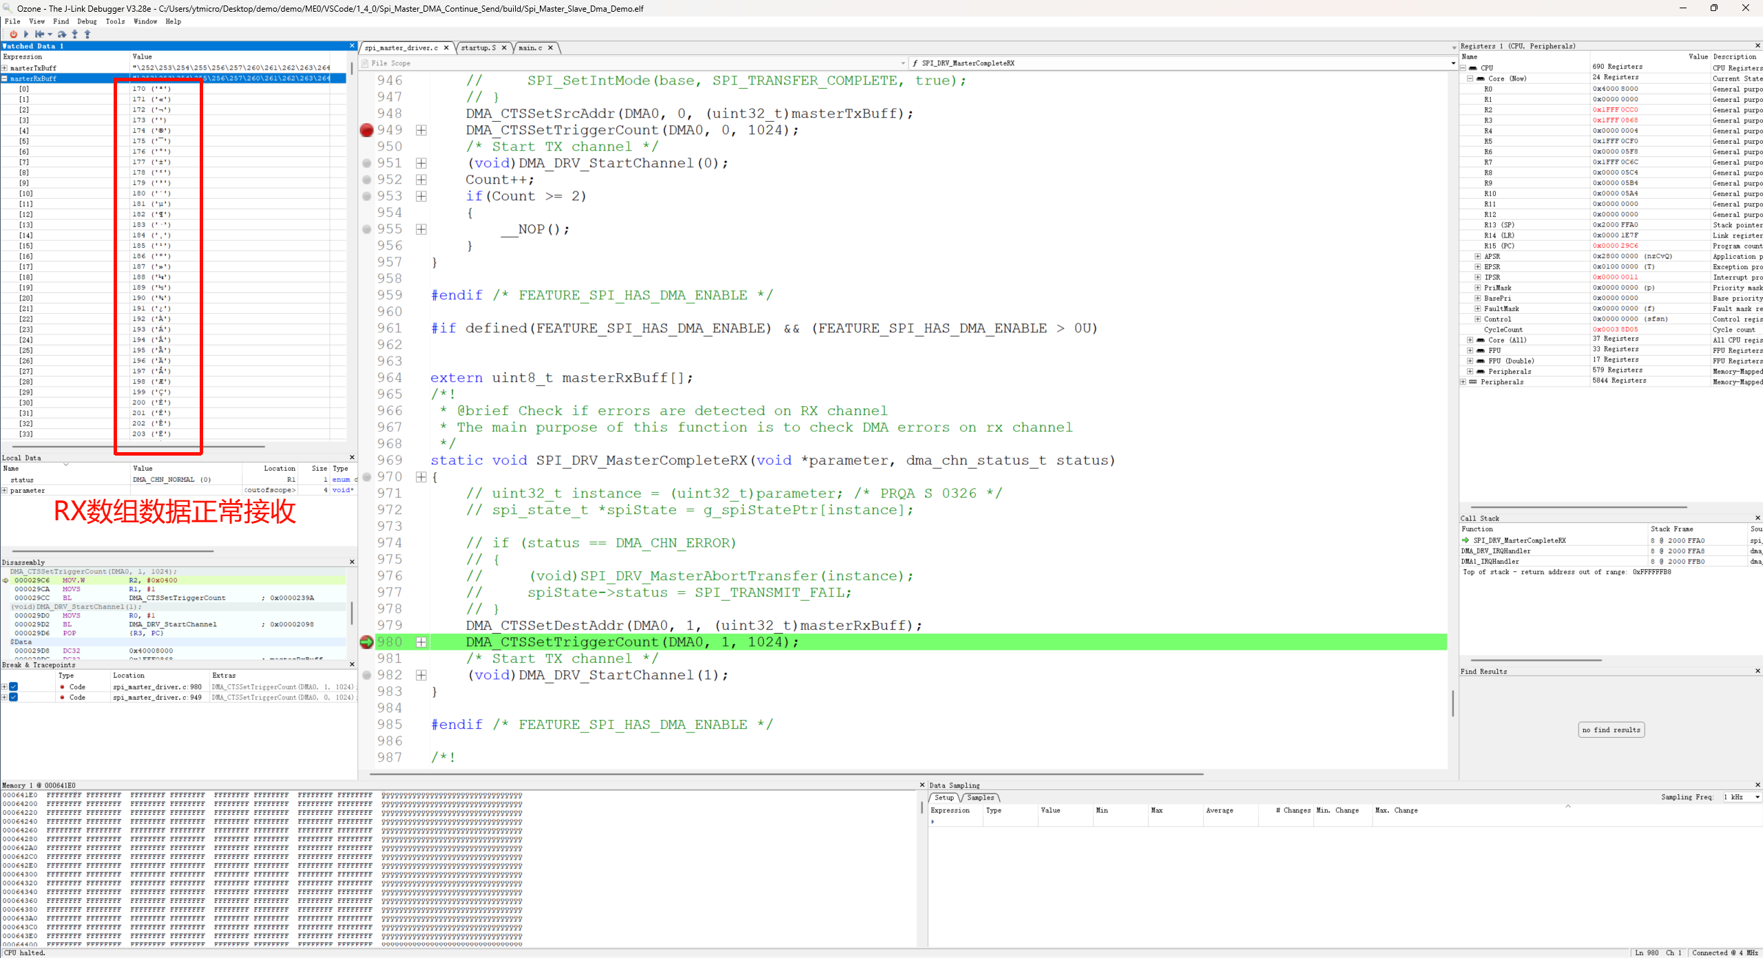Image resolution: width=1763 pixels, height=958 pixels.
Task: Collapse the CPU register group
Action: [x=1463, y=68]
